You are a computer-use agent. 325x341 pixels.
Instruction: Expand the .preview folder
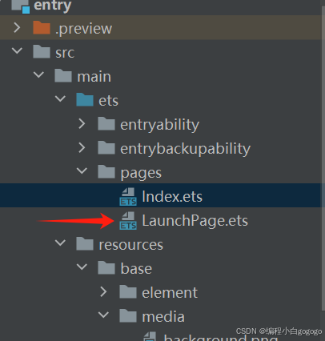pyautogui.click(x=17, y=27)
